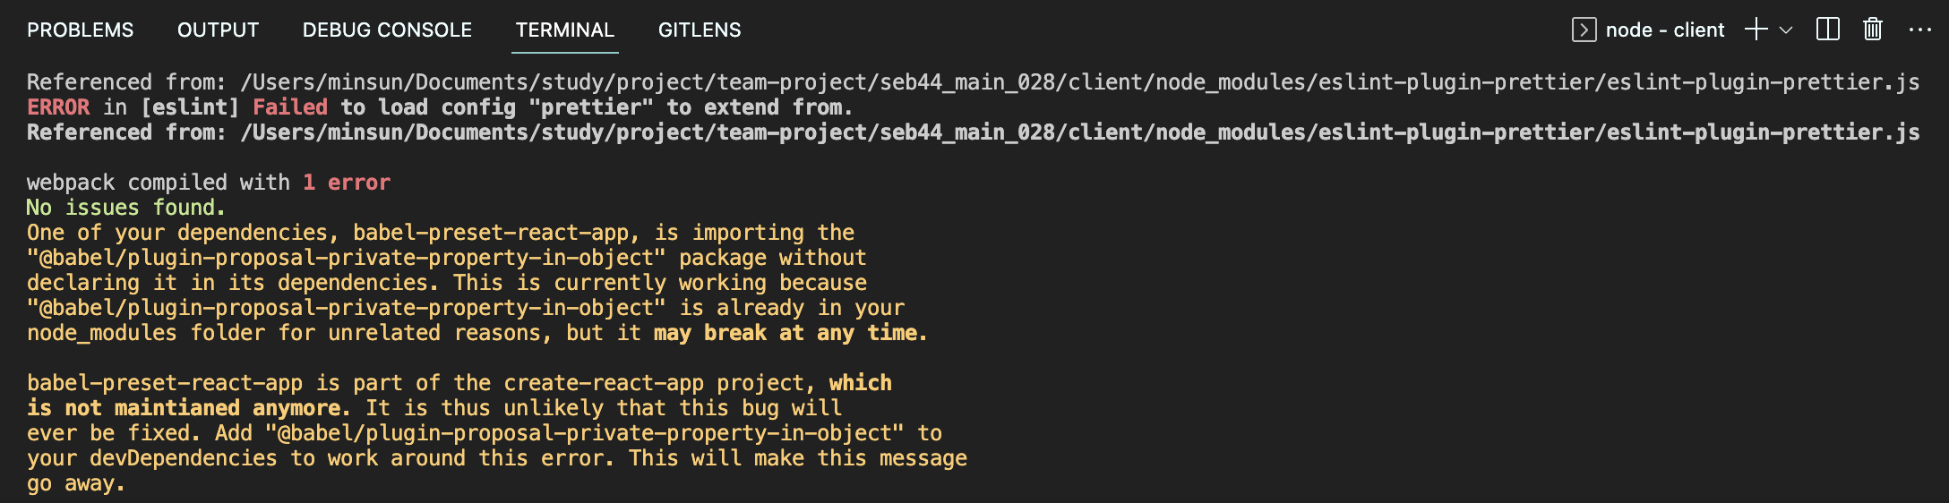Open the more actions ellipsis menu
The width and height of the screenshot is (1949, 503).
(x=1920, y=30)
